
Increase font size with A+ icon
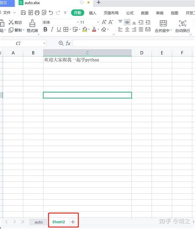104,22
